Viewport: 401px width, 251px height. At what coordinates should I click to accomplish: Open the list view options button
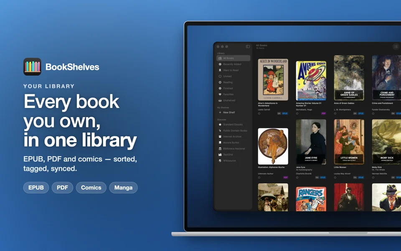click(x=396, y=46)
